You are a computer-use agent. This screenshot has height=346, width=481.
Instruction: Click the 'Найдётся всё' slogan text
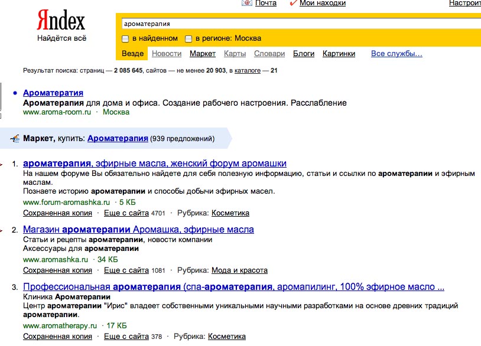click(61, 38)
